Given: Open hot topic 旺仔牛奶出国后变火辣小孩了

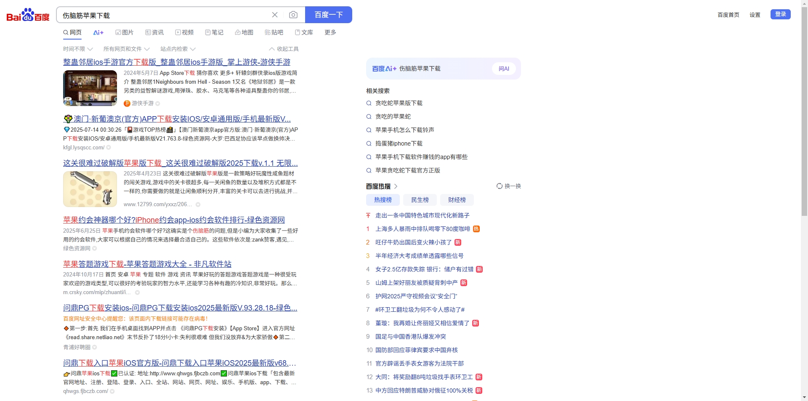Looking at the screenshot, I should pos(413,242).
